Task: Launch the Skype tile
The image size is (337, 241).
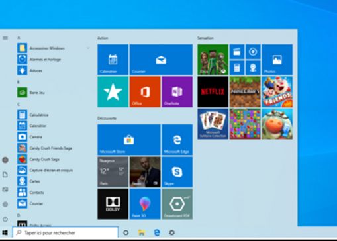Action: 177,172
